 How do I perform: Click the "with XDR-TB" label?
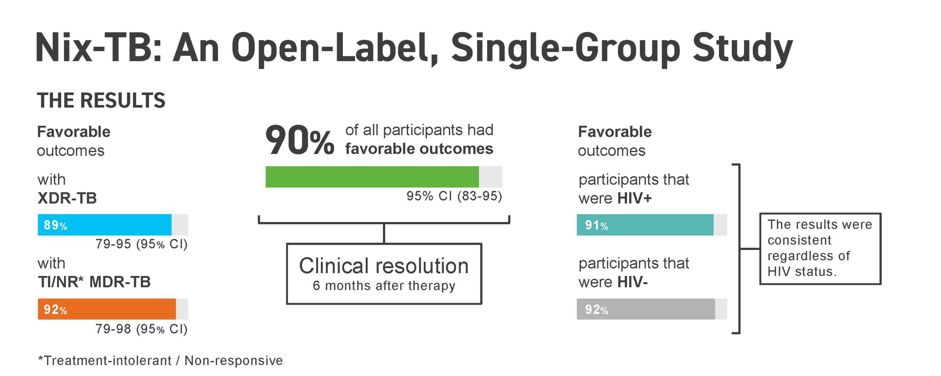(67, 189)
